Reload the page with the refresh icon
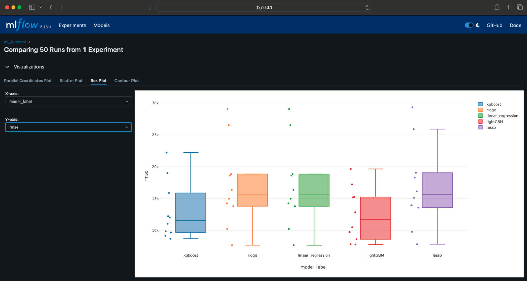This screenshot has width=527, height=281. pyautogui.click(x=367, y=7)
